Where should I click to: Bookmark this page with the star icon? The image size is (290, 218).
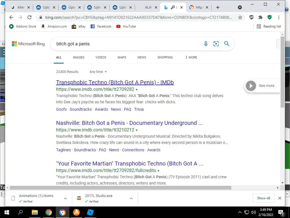point(240,17)
